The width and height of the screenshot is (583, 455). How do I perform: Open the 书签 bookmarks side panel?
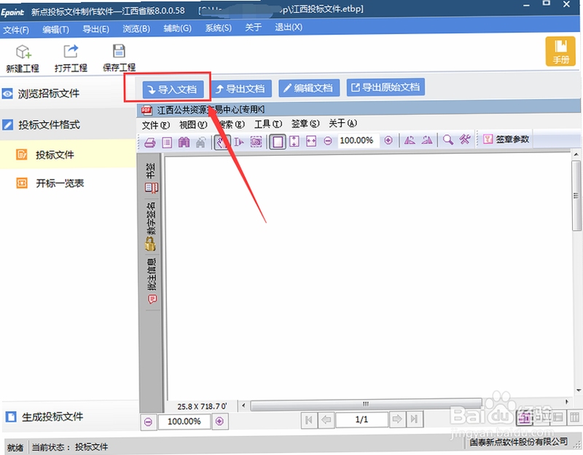pos(152,178)
